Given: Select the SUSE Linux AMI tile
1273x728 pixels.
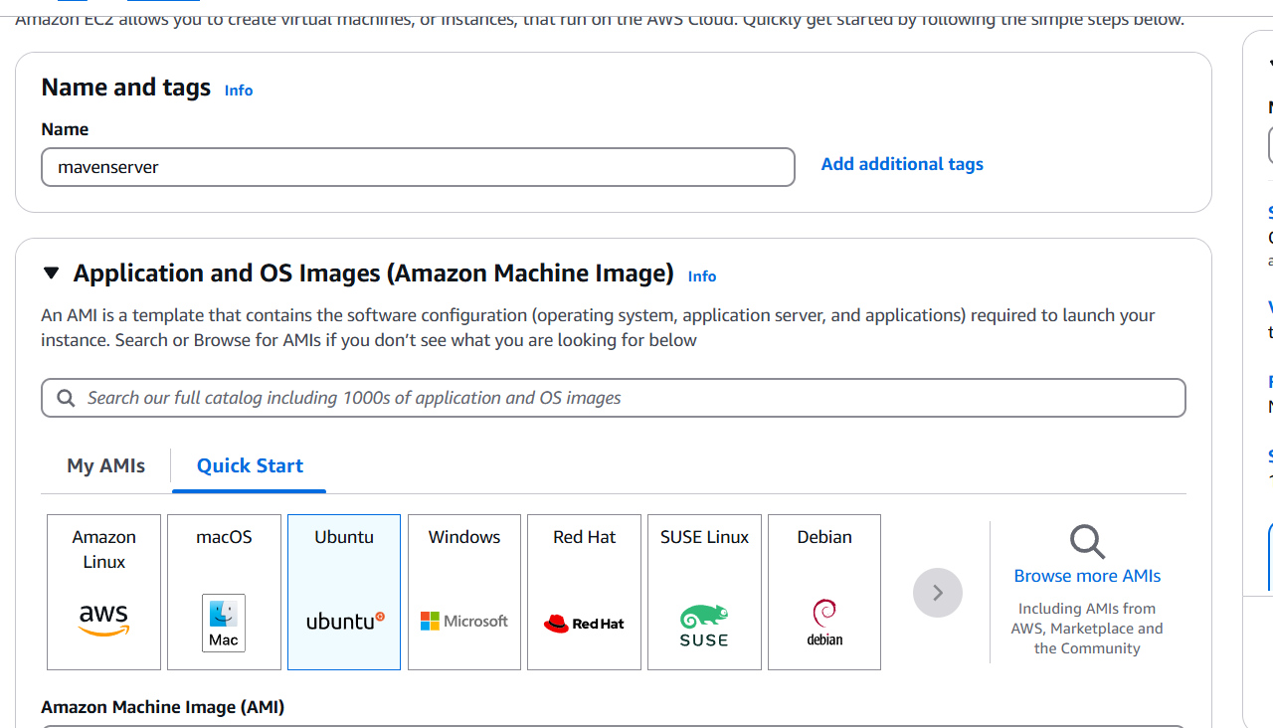Looking at the screenshot, I should (x=704, y=592).
